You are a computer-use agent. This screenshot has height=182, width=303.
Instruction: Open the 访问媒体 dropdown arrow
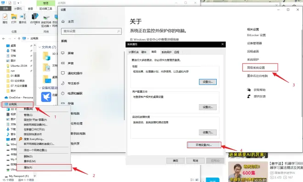[x=35, y=24]
